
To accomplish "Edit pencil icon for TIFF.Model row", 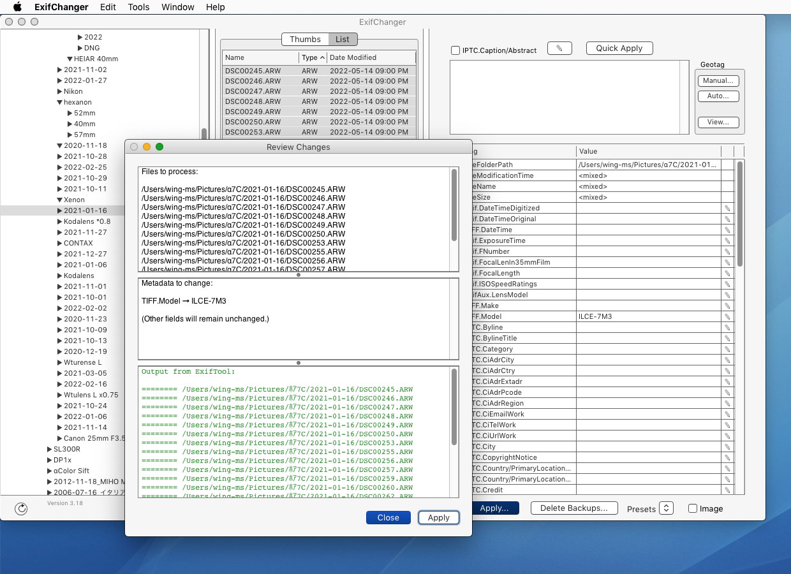I will [727, 317].
